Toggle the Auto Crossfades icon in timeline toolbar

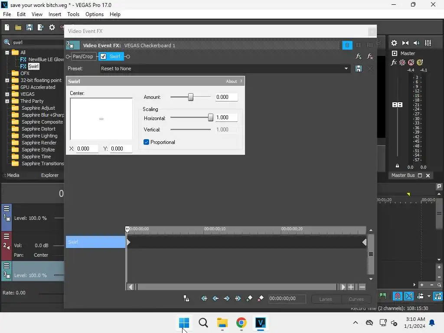pos(409,296)
